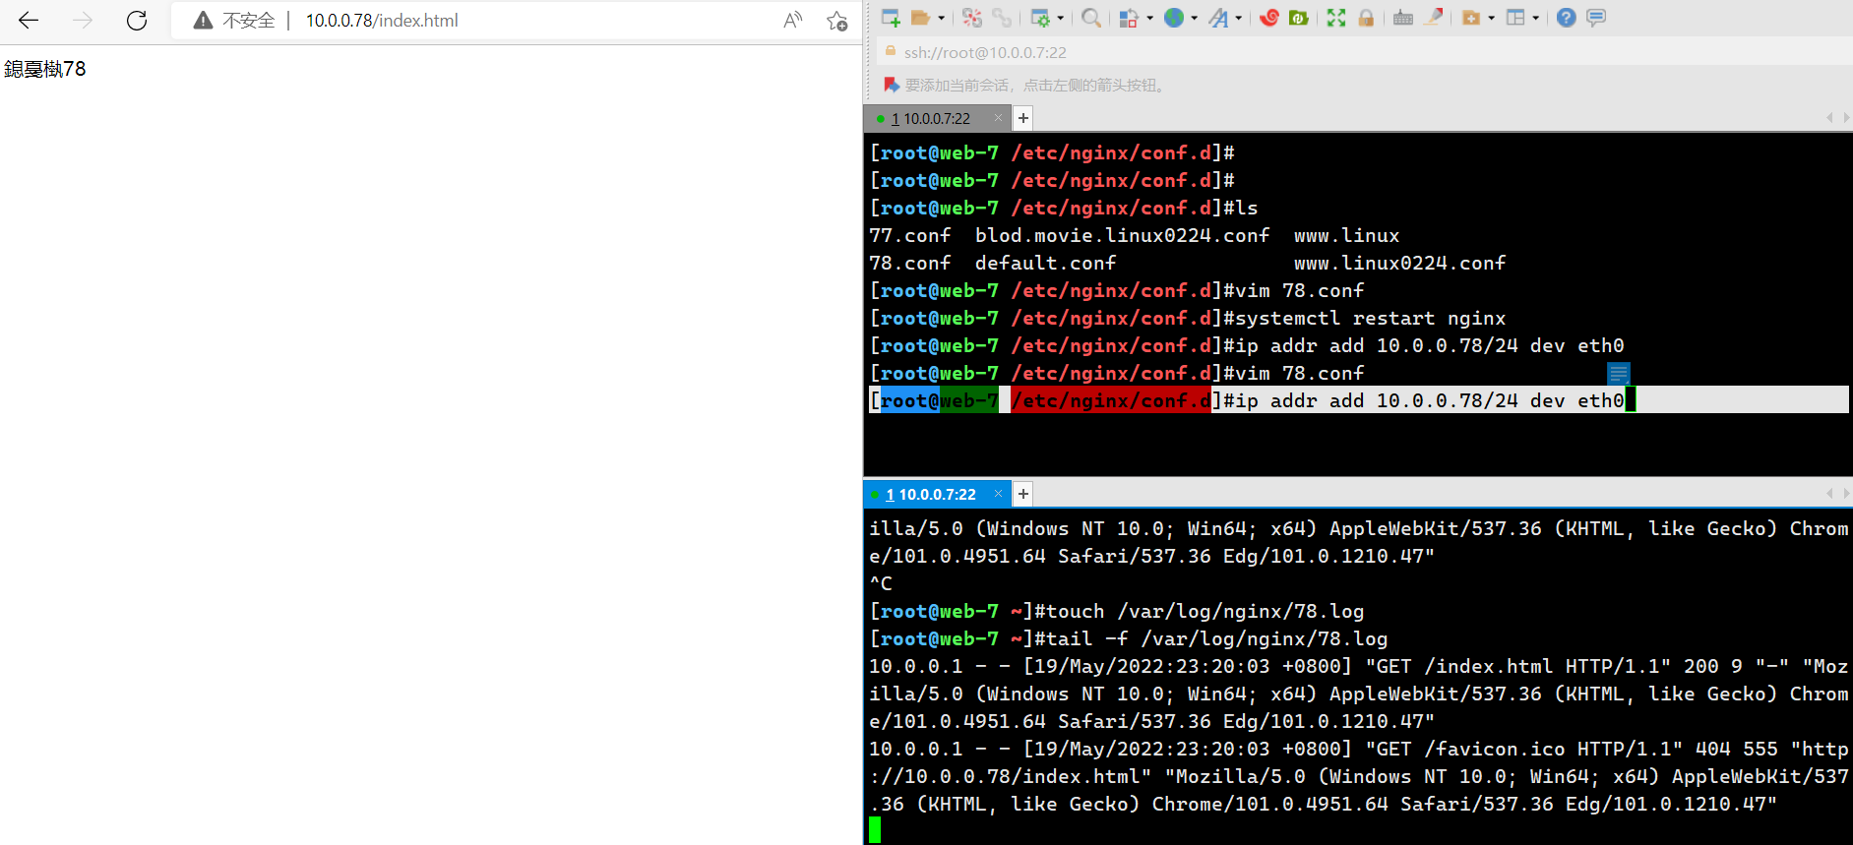Click the blue note icon in upper terminal
Viewport: 1853px width, 845px height.
click(x=1619, y=373)
